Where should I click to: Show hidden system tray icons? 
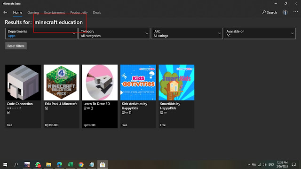(x=249, y=165)
